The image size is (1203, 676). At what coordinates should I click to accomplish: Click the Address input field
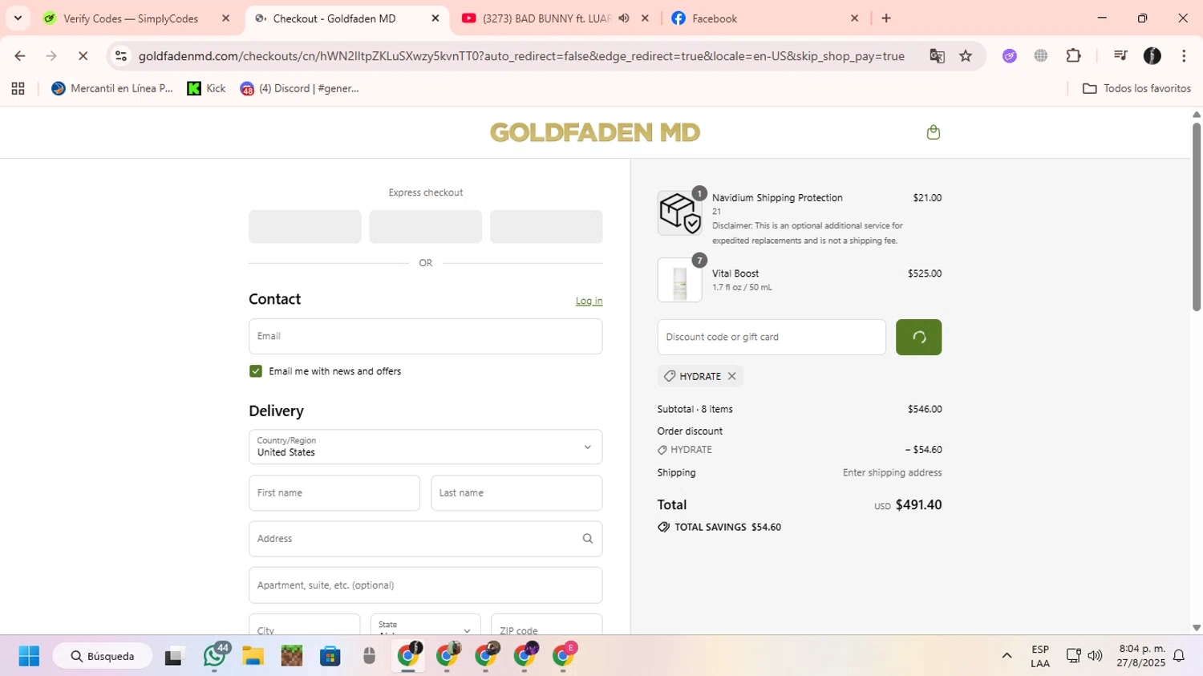point(425,539)
